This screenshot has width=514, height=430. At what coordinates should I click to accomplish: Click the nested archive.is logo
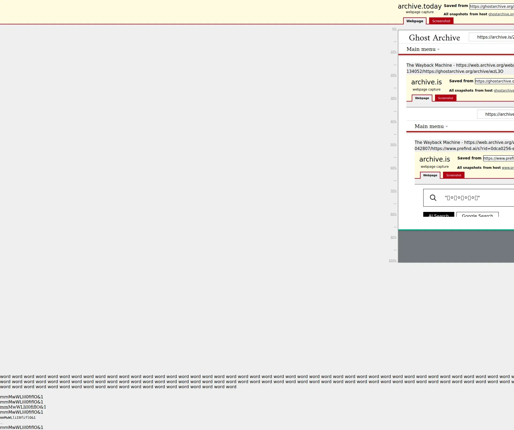tap(426, 82)
